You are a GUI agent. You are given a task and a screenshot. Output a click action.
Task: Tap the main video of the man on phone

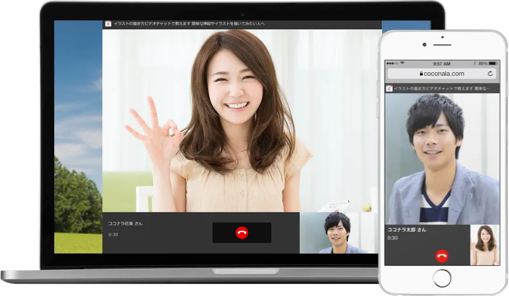click(442, 158)
